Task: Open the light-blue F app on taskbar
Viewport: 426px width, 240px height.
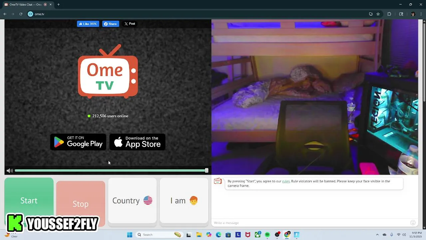Action: 297,235
